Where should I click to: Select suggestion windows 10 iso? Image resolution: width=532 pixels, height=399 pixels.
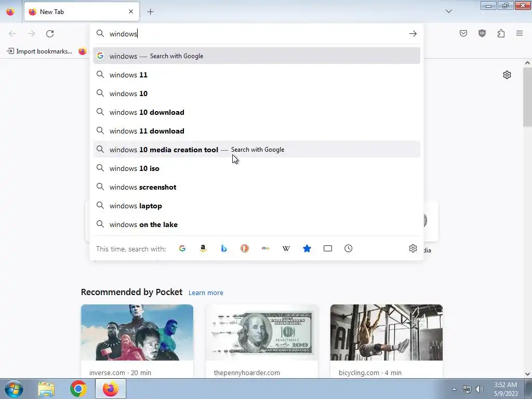click(x=257, y=168)
